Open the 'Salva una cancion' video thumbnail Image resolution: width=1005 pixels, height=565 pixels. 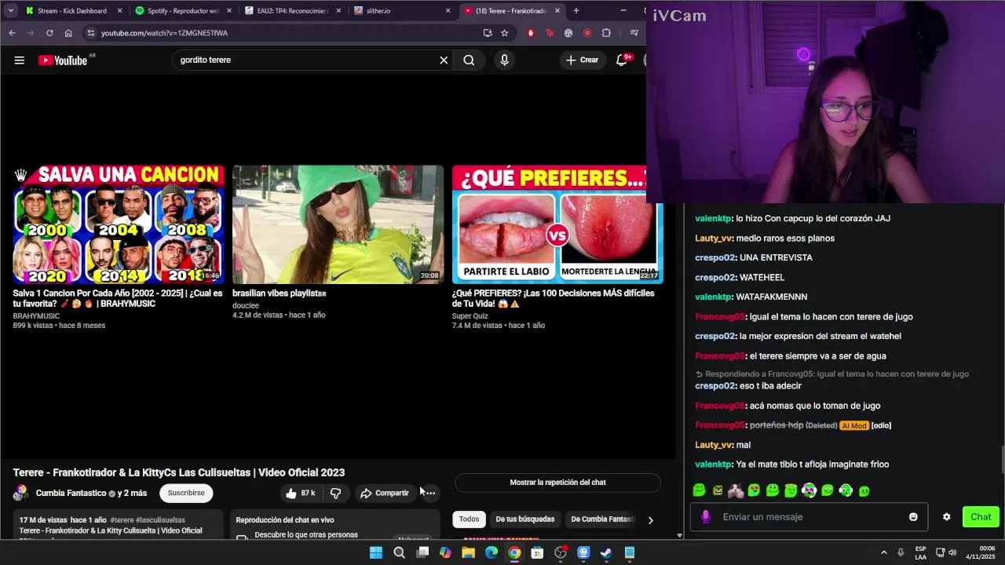pos(119,224)
